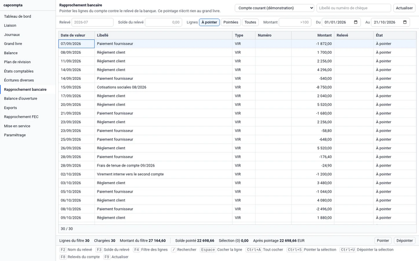
Task: Show Pointées lines filter
Action: click(230, 22)
